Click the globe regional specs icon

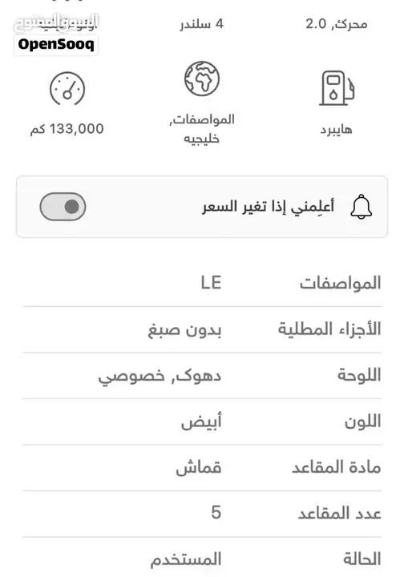(x=202, y=79)
